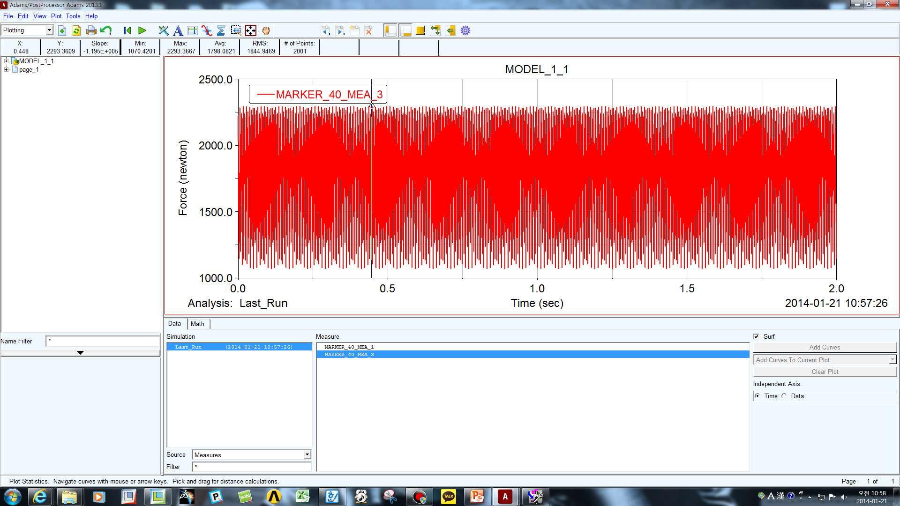Launch Internet Explorer from taskbar
The width and height of the screenshot is (900, 506).
[x=40, y=497]
